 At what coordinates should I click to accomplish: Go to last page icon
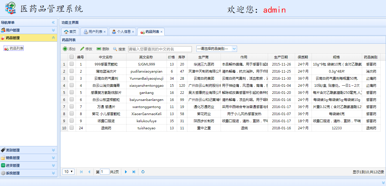click(134, 172)
